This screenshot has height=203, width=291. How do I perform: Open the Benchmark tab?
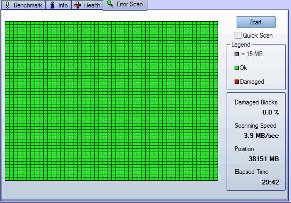click(23, 5)
